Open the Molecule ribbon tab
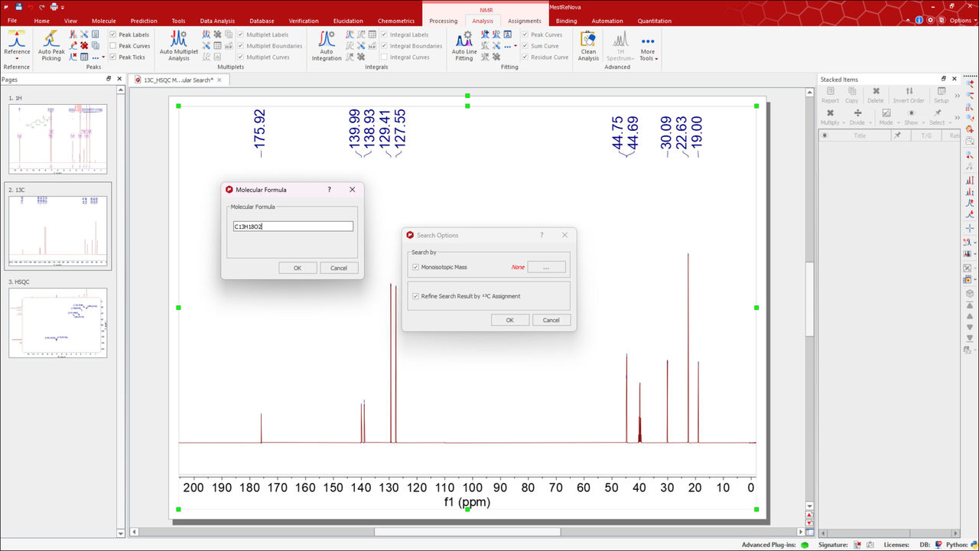Image resolution: width=979 pixels, height=551 pixels. pos(104,21)
